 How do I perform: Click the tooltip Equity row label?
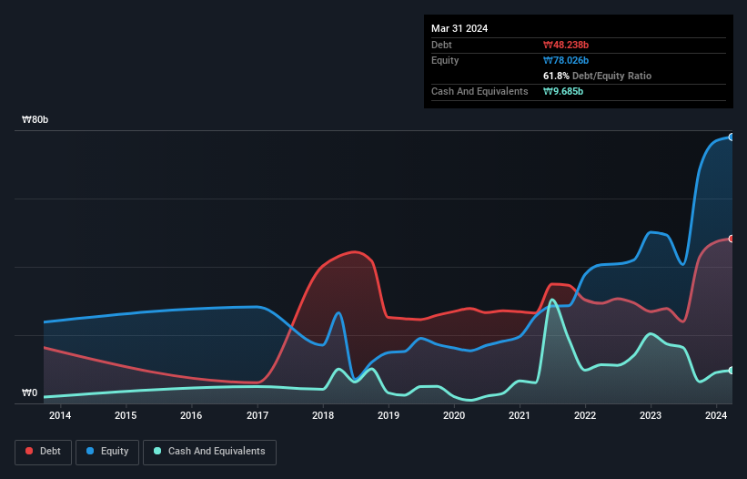pos(445,60)
